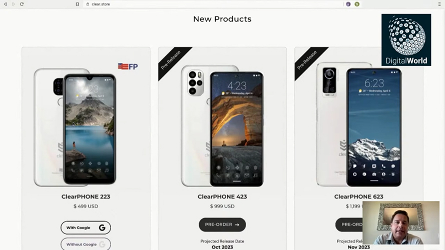The height and width of the screenshot is (250, 445).
Task: Open the green browser extension icon
Action: click(357, 4)
